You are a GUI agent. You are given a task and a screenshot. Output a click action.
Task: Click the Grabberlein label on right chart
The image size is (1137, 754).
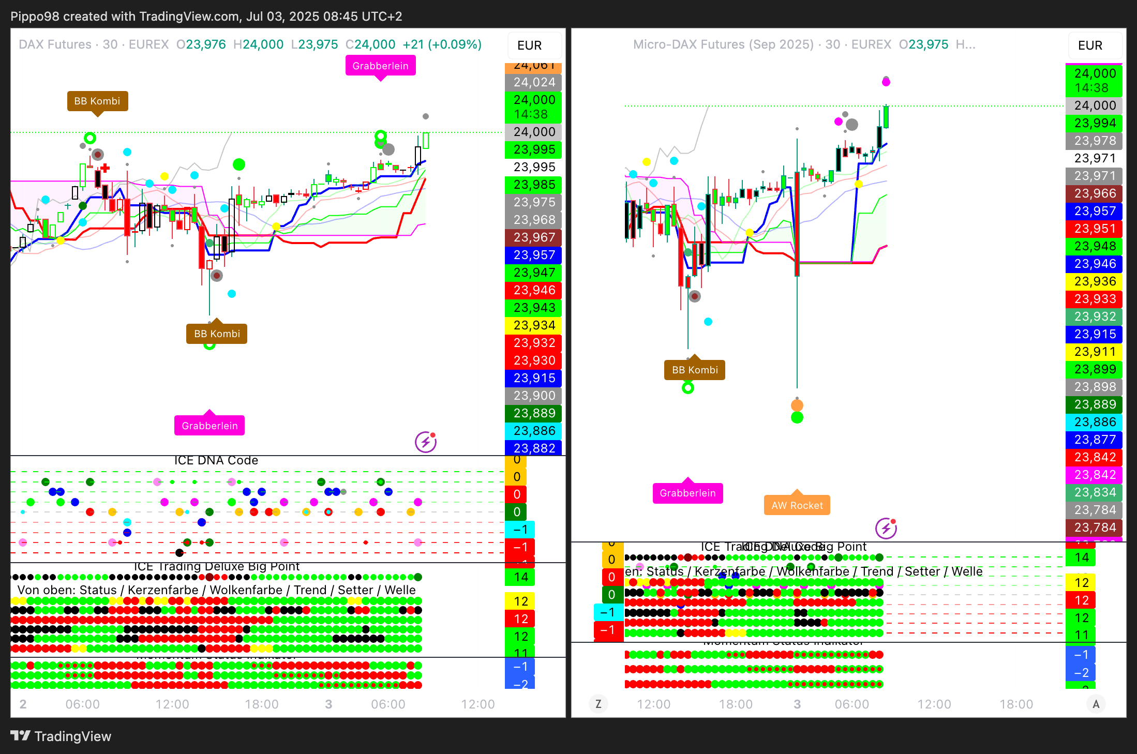[687, 493]
